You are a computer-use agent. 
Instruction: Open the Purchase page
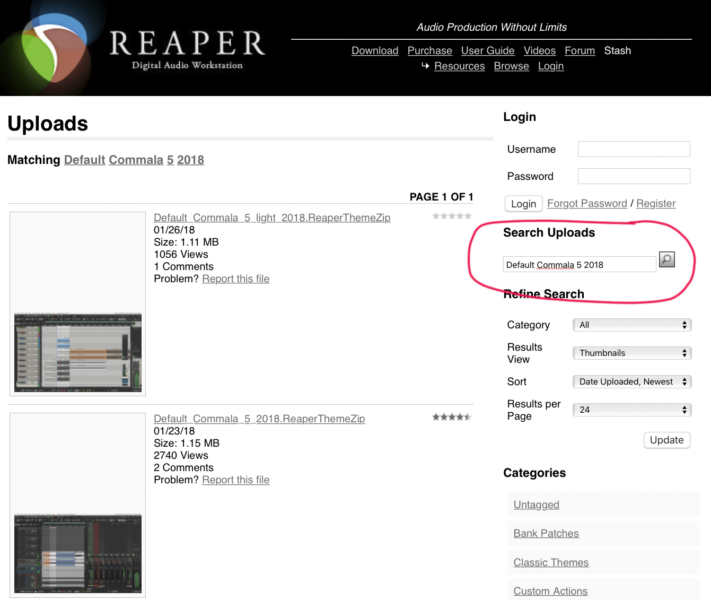[429, 50]
